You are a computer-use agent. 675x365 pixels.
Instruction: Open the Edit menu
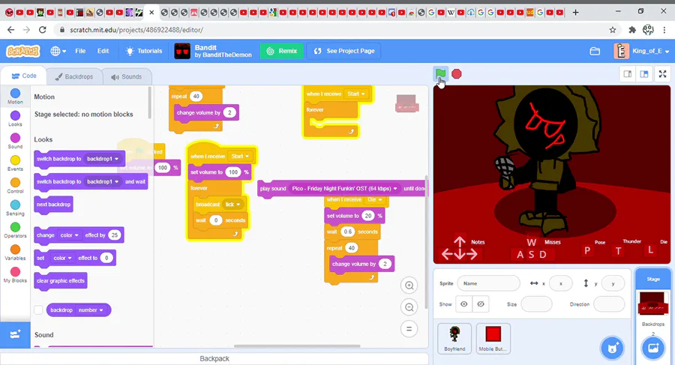click(x=103, y=51)
